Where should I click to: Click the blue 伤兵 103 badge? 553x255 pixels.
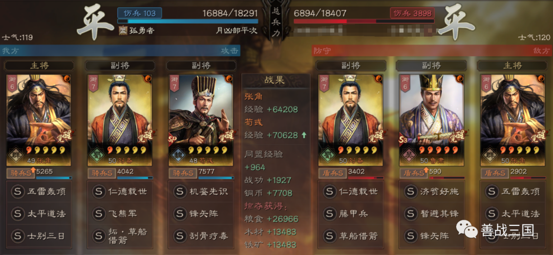coord(140,13)
